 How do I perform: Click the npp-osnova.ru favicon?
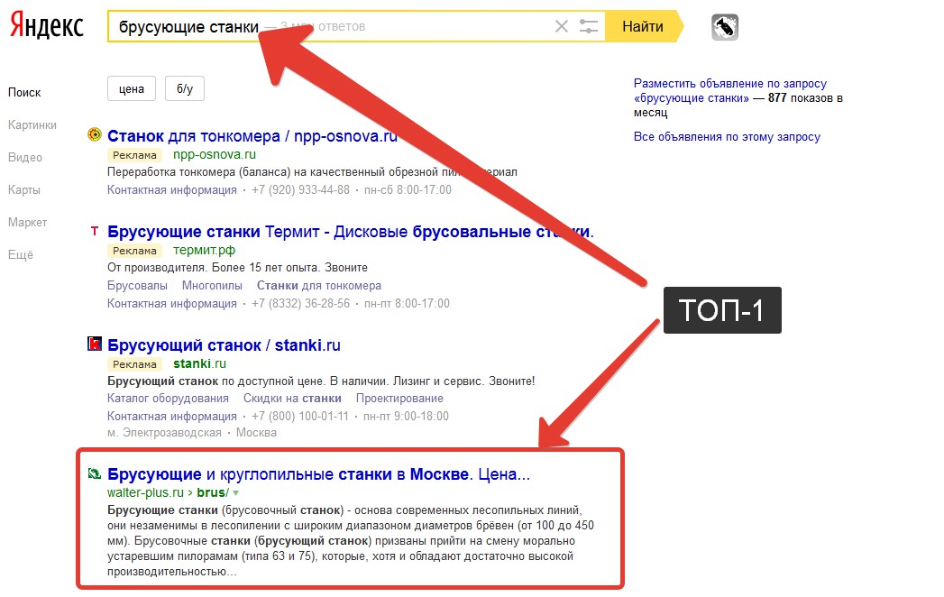95,134
